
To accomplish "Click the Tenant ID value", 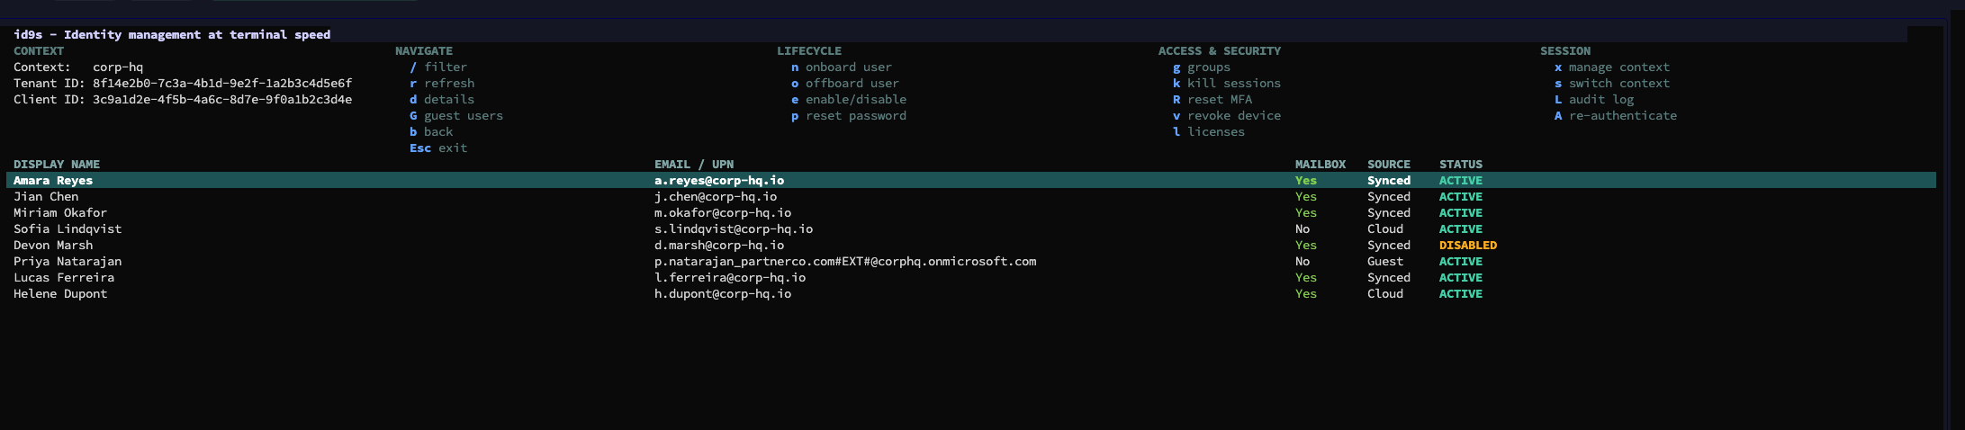I will click(222, 84).
